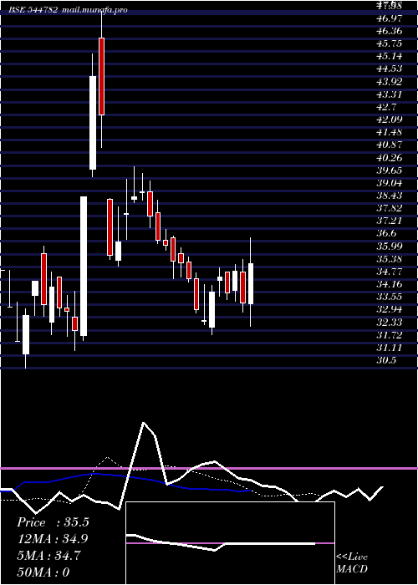
Task: Click the 35.38 price axis label
Action: (389, 259)
